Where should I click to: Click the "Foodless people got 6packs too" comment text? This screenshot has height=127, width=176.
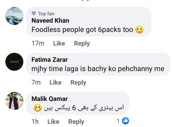(x=82, y=30)
